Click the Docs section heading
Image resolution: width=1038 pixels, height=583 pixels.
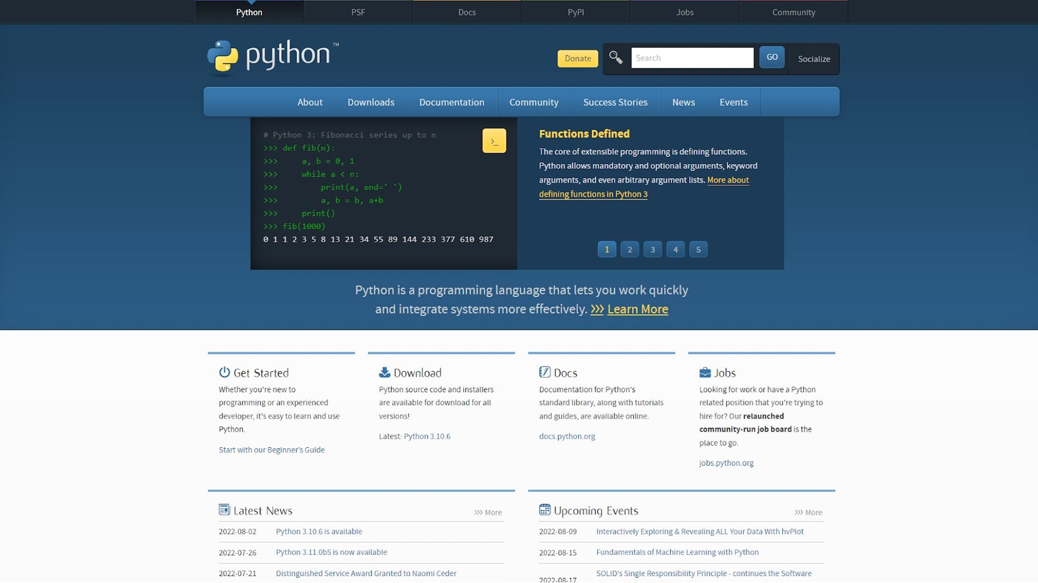(565, 373)
